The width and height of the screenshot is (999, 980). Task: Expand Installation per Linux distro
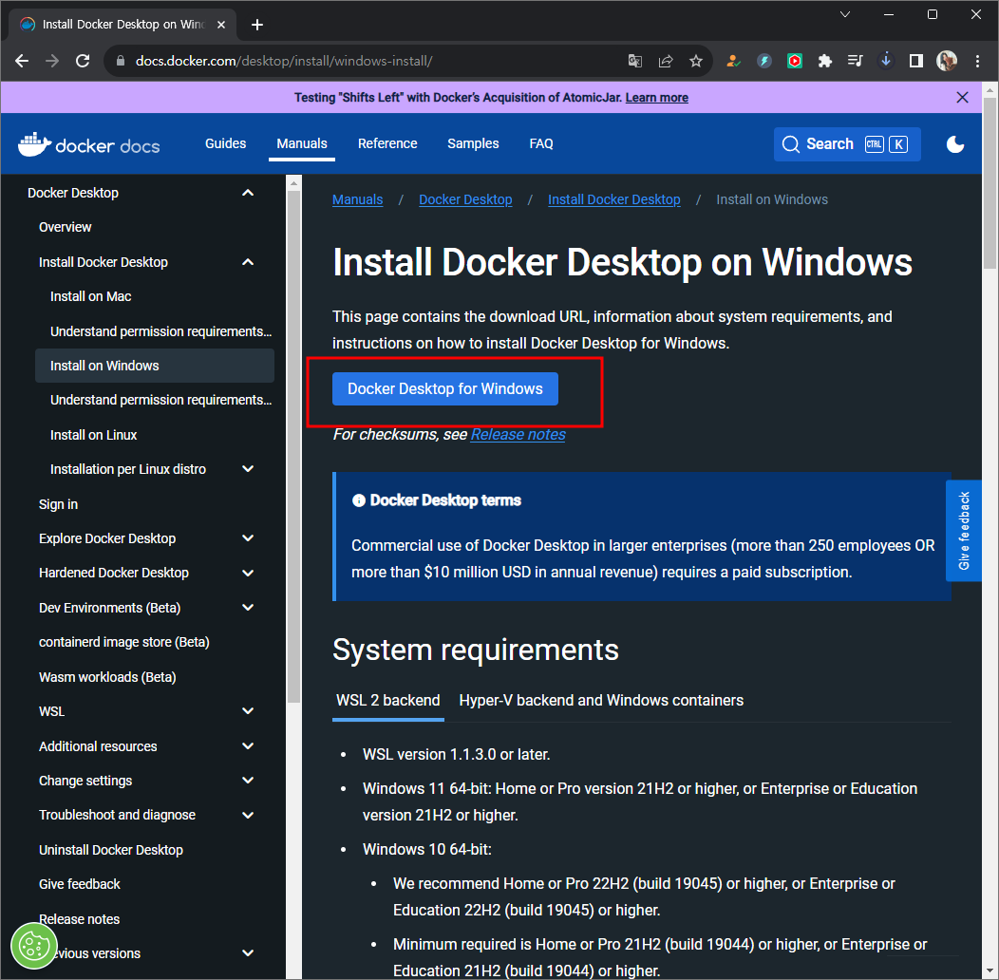tap(248, 469)
